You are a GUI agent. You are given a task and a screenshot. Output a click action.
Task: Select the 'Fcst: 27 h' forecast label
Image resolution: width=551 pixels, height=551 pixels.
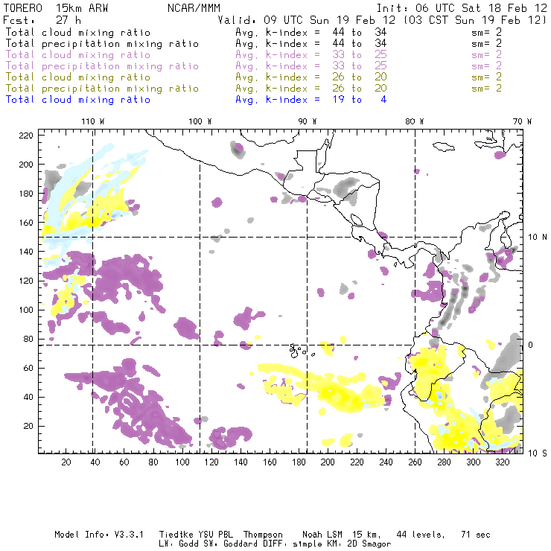click(42, 20)
